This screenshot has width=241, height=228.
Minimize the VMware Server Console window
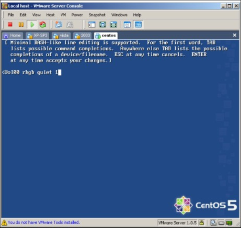[223, 6]
